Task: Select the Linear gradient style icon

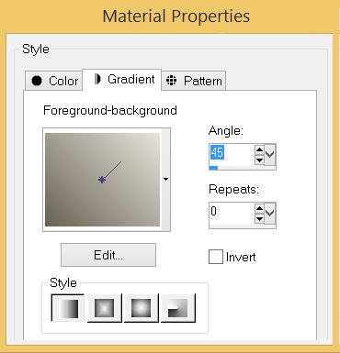Action: tap(67, 308)
